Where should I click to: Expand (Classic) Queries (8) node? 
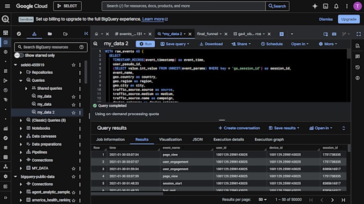coord(21,120)
